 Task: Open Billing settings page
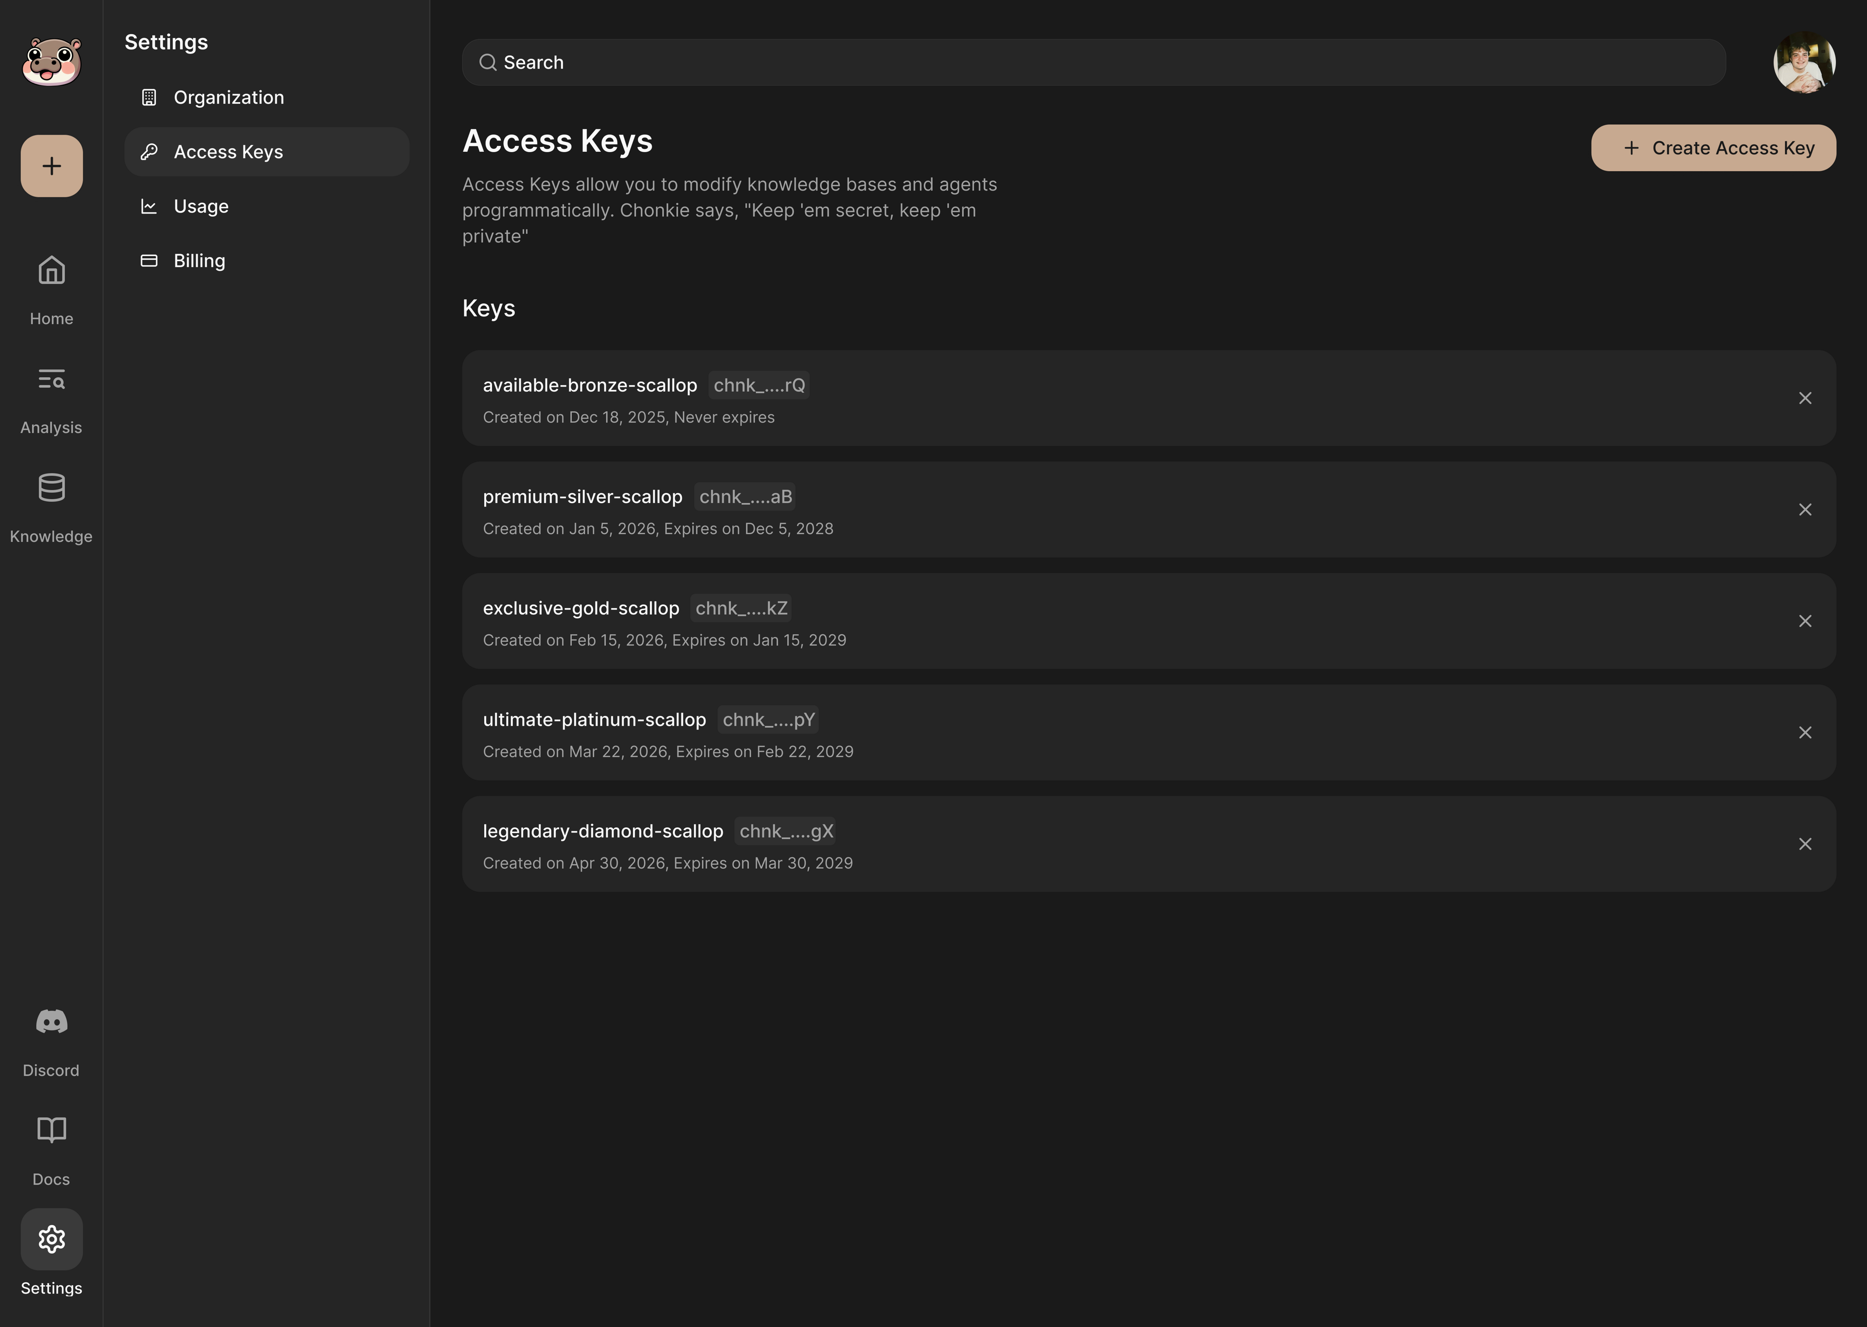[199, 261]
